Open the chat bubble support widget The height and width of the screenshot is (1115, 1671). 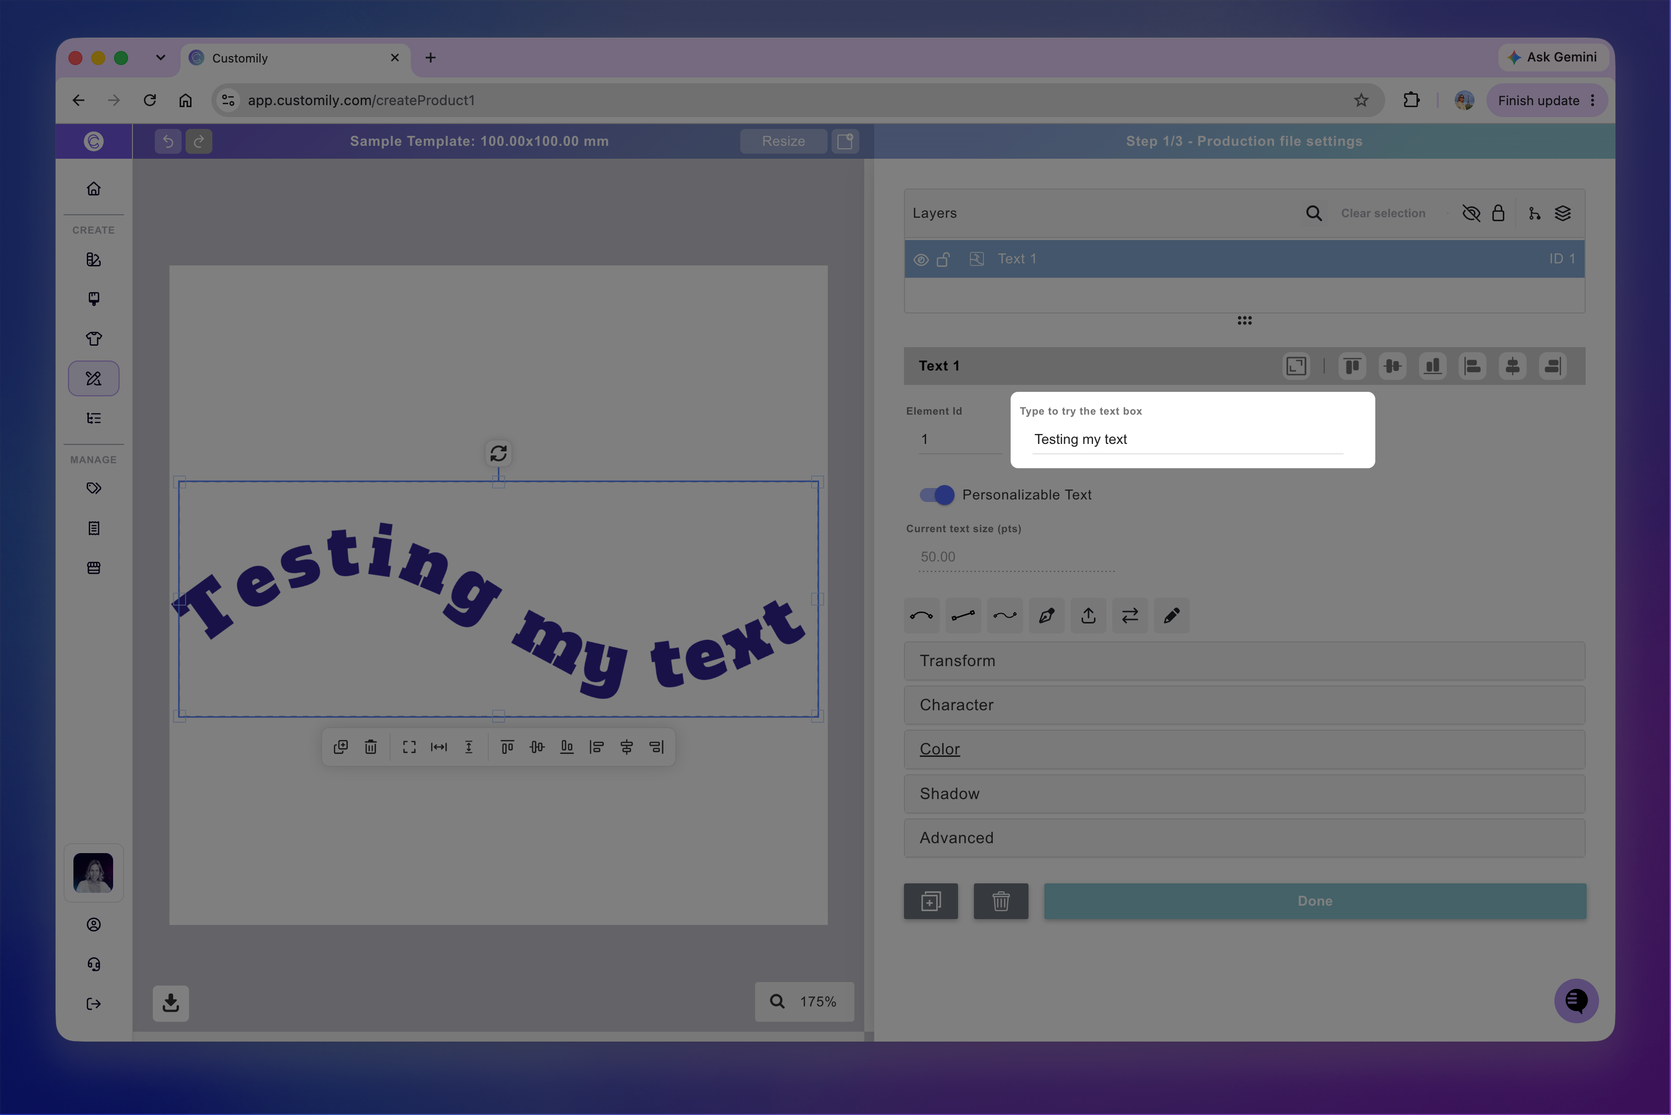point(1576,1000)
